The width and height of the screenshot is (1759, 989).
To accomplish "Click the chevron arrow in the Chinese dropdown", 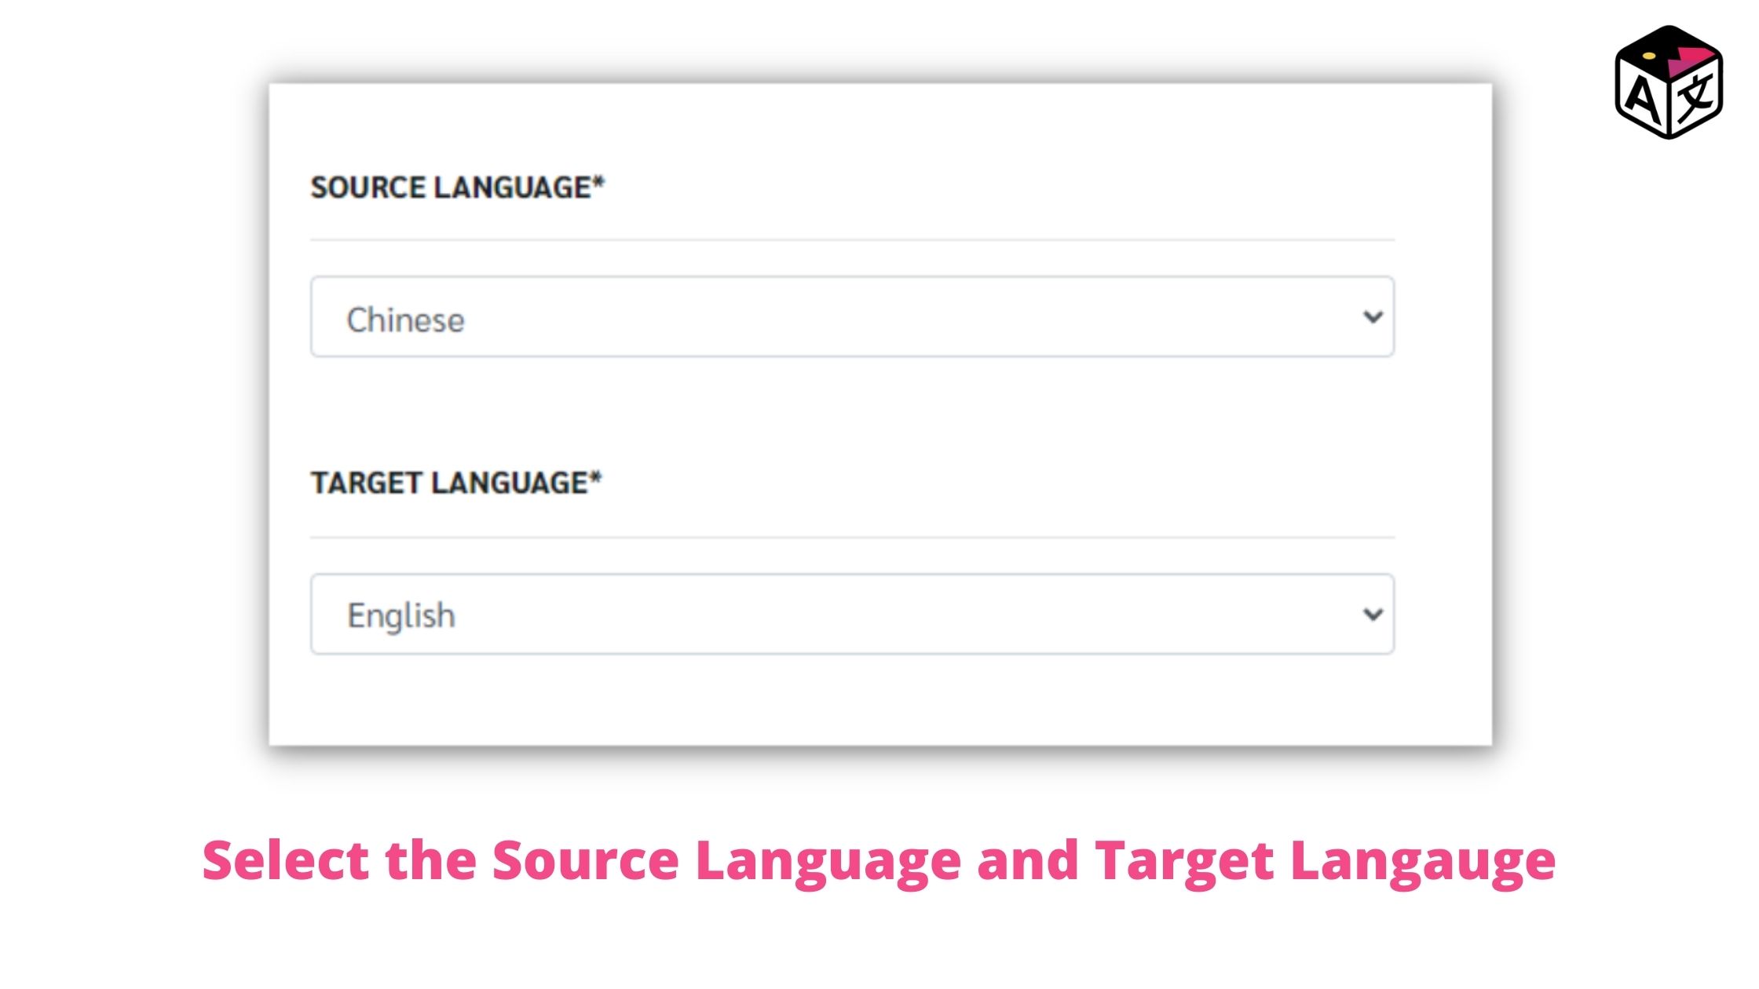I will point(1373,316).
